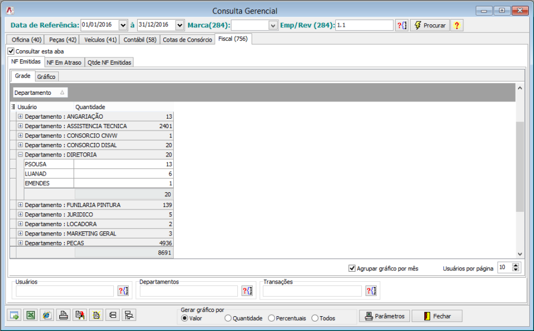Click the window export icon with green arrow
This screenshot has width=534, height=331.
(14, 316)
